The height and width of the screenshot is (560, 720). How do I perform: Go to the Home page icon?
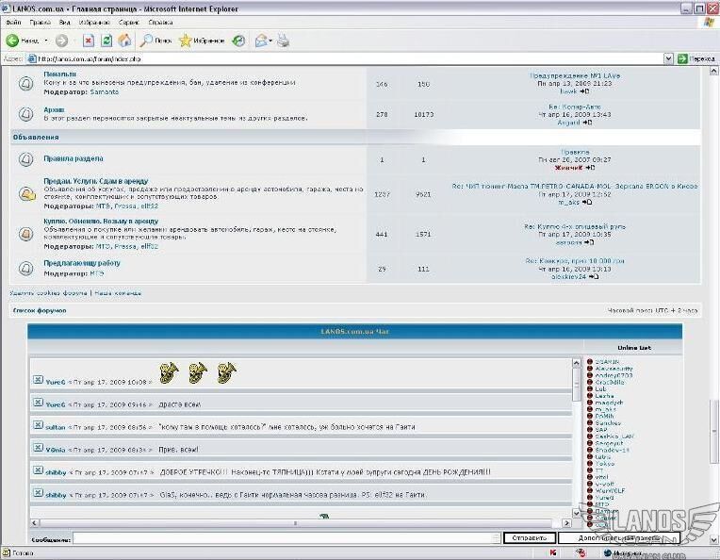(x=124, y=41)
